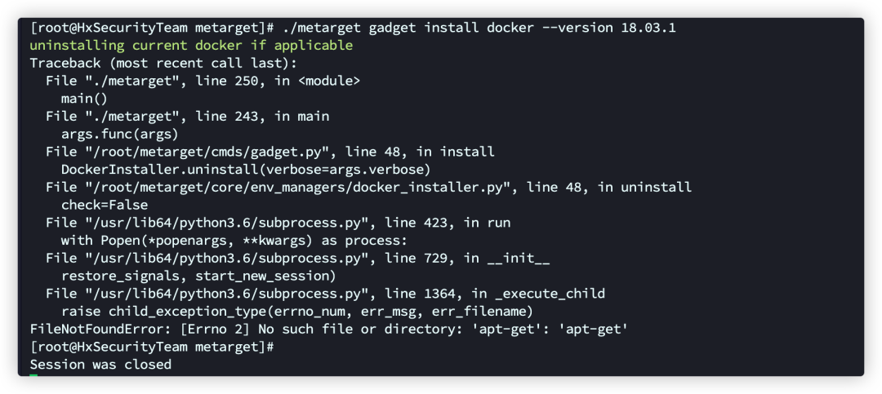Click the second '[root@HxSecurityTeam metarget]#' prompt
This screenshot has width=882, height=394.
[x=152, y=346]
